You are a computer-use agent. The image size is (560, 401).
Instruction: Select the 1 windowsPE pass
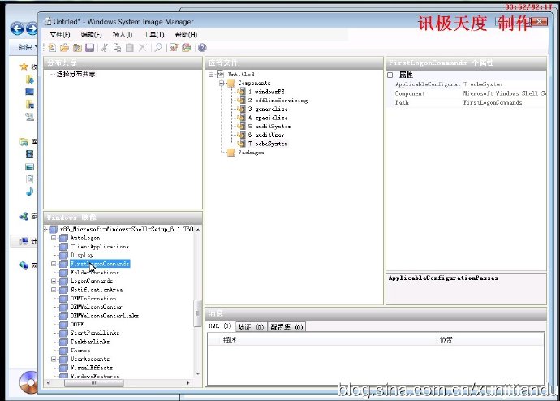[266, 92]
